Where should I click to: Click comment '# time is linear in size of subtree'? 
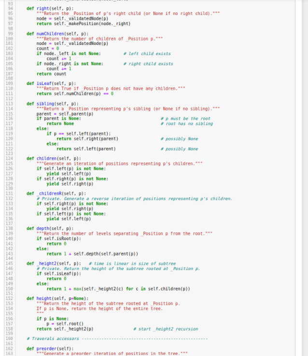point(132,264)
